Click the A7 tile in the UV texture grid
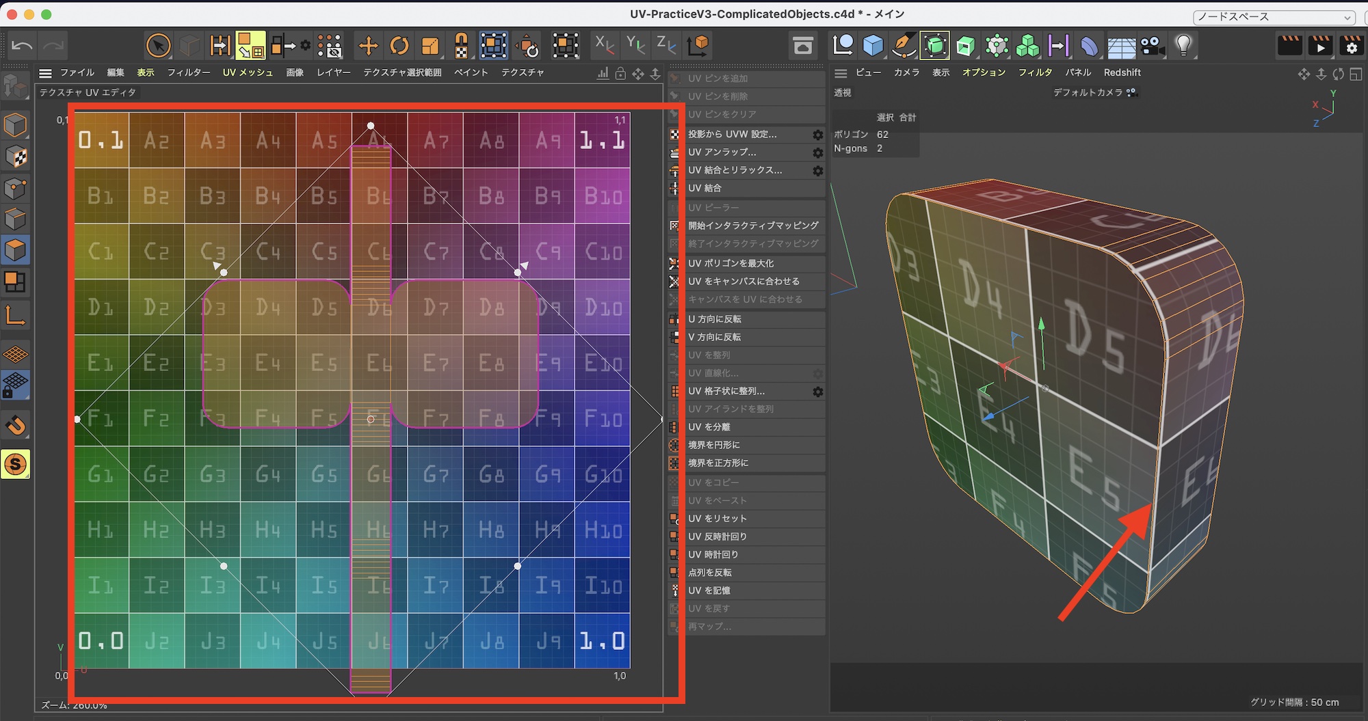Viewport: 1368px width, 721px height. tap(436, 141)
